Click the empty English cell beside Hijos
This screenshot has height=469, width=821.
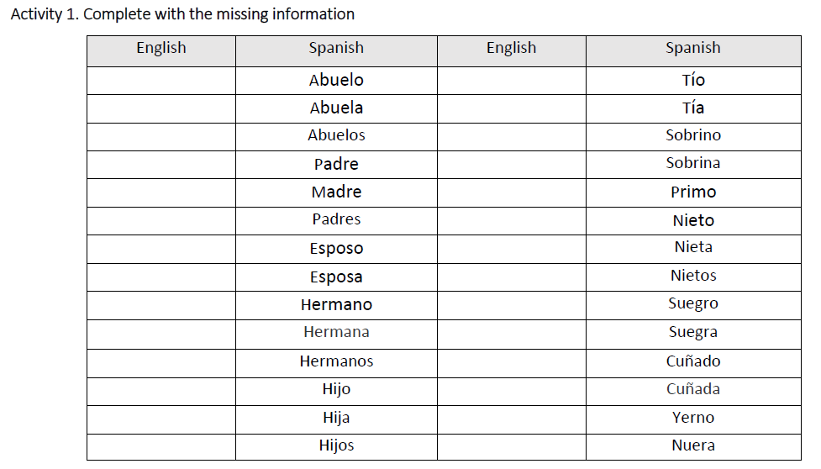coord(161,446)
